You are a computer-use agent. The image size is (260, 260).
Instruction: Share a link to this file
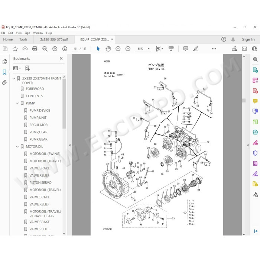point(234,49)
